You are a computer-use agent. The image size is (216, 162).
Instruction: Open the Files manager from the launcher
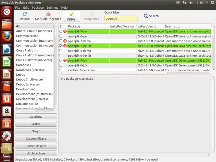tap(6, 24)
